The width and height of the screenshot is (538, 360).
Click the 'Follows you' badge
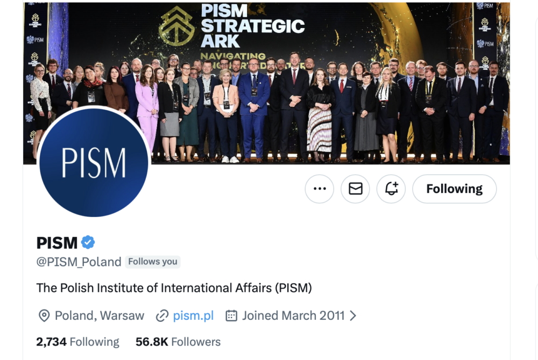[x=153, y=262]
